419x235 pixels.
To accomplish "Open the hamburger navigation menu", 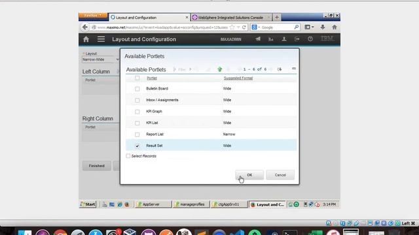I will click(101, 39).
